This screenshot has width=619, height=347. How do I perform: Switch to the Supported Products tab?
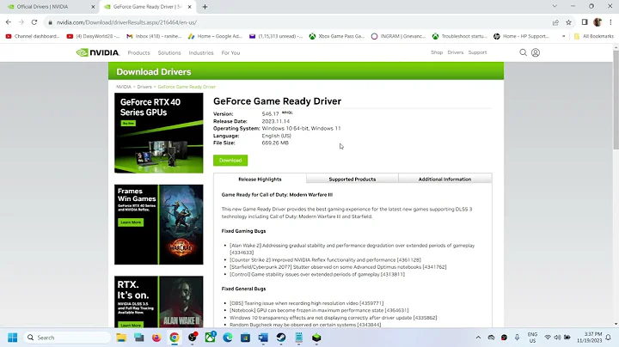[352, 179]
